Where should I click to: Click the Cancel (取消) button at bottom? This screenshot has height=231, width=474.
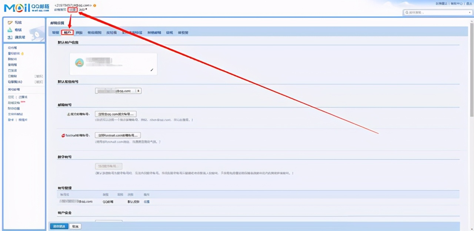(x=75, y=226)
